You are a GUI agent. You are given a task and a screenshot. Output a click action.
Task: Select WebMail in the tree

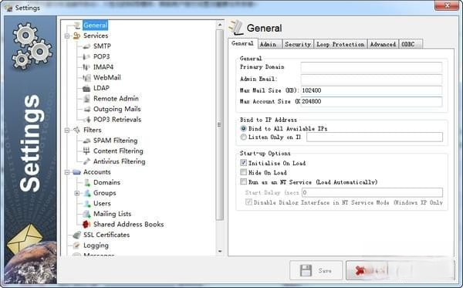point(107,78)
